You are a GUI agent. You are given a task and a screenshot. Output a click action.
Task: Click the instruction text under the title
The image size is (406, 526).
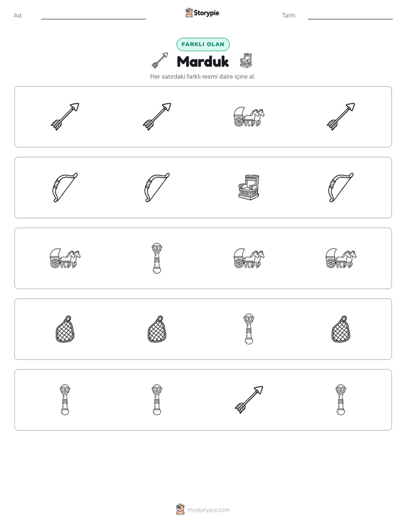[202, 76]
